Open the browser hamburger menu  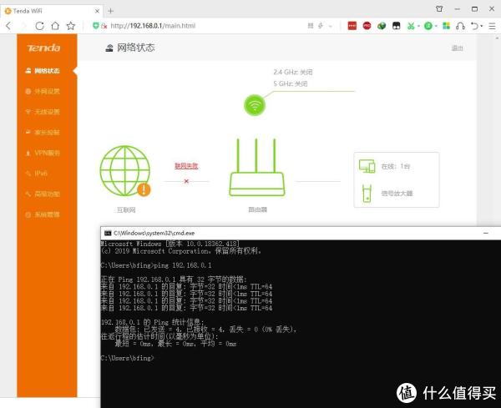tap(492, 26)
